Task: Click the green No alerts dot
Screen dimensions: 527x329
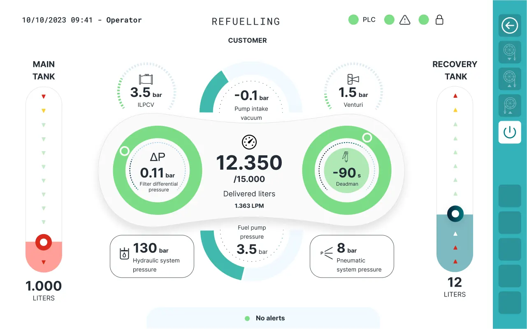Action: (247, 318)
